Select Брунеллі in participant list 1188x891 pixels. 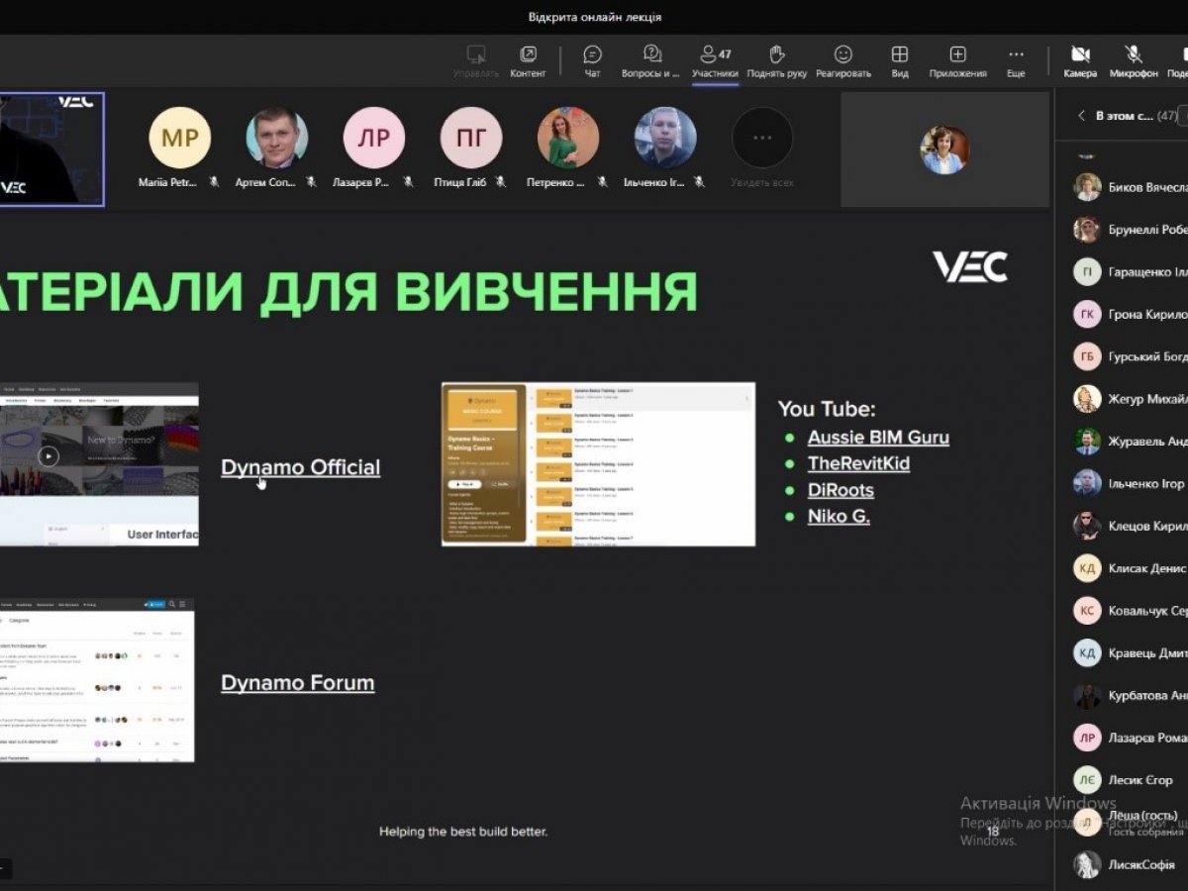[x=1131, y=230]
